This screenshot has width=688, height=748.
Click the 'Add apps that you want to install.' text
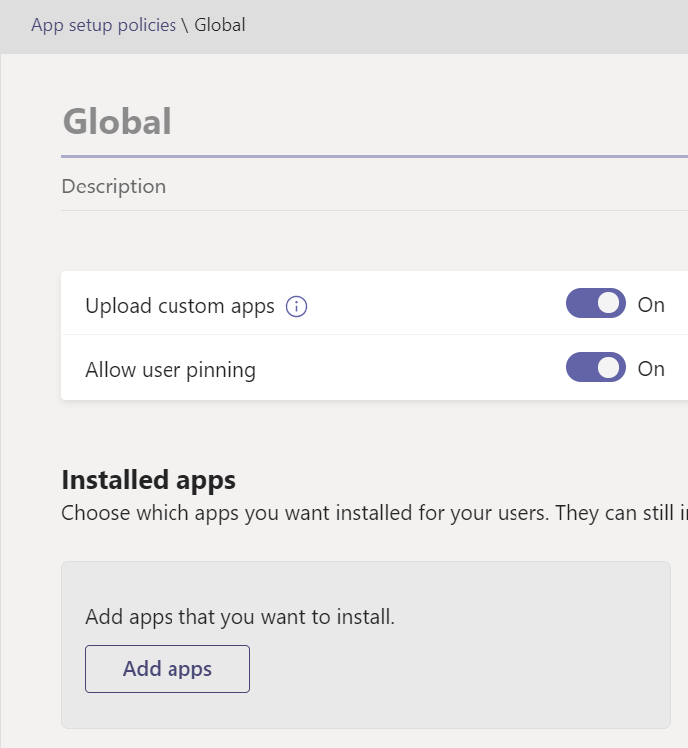pos(240,617)
